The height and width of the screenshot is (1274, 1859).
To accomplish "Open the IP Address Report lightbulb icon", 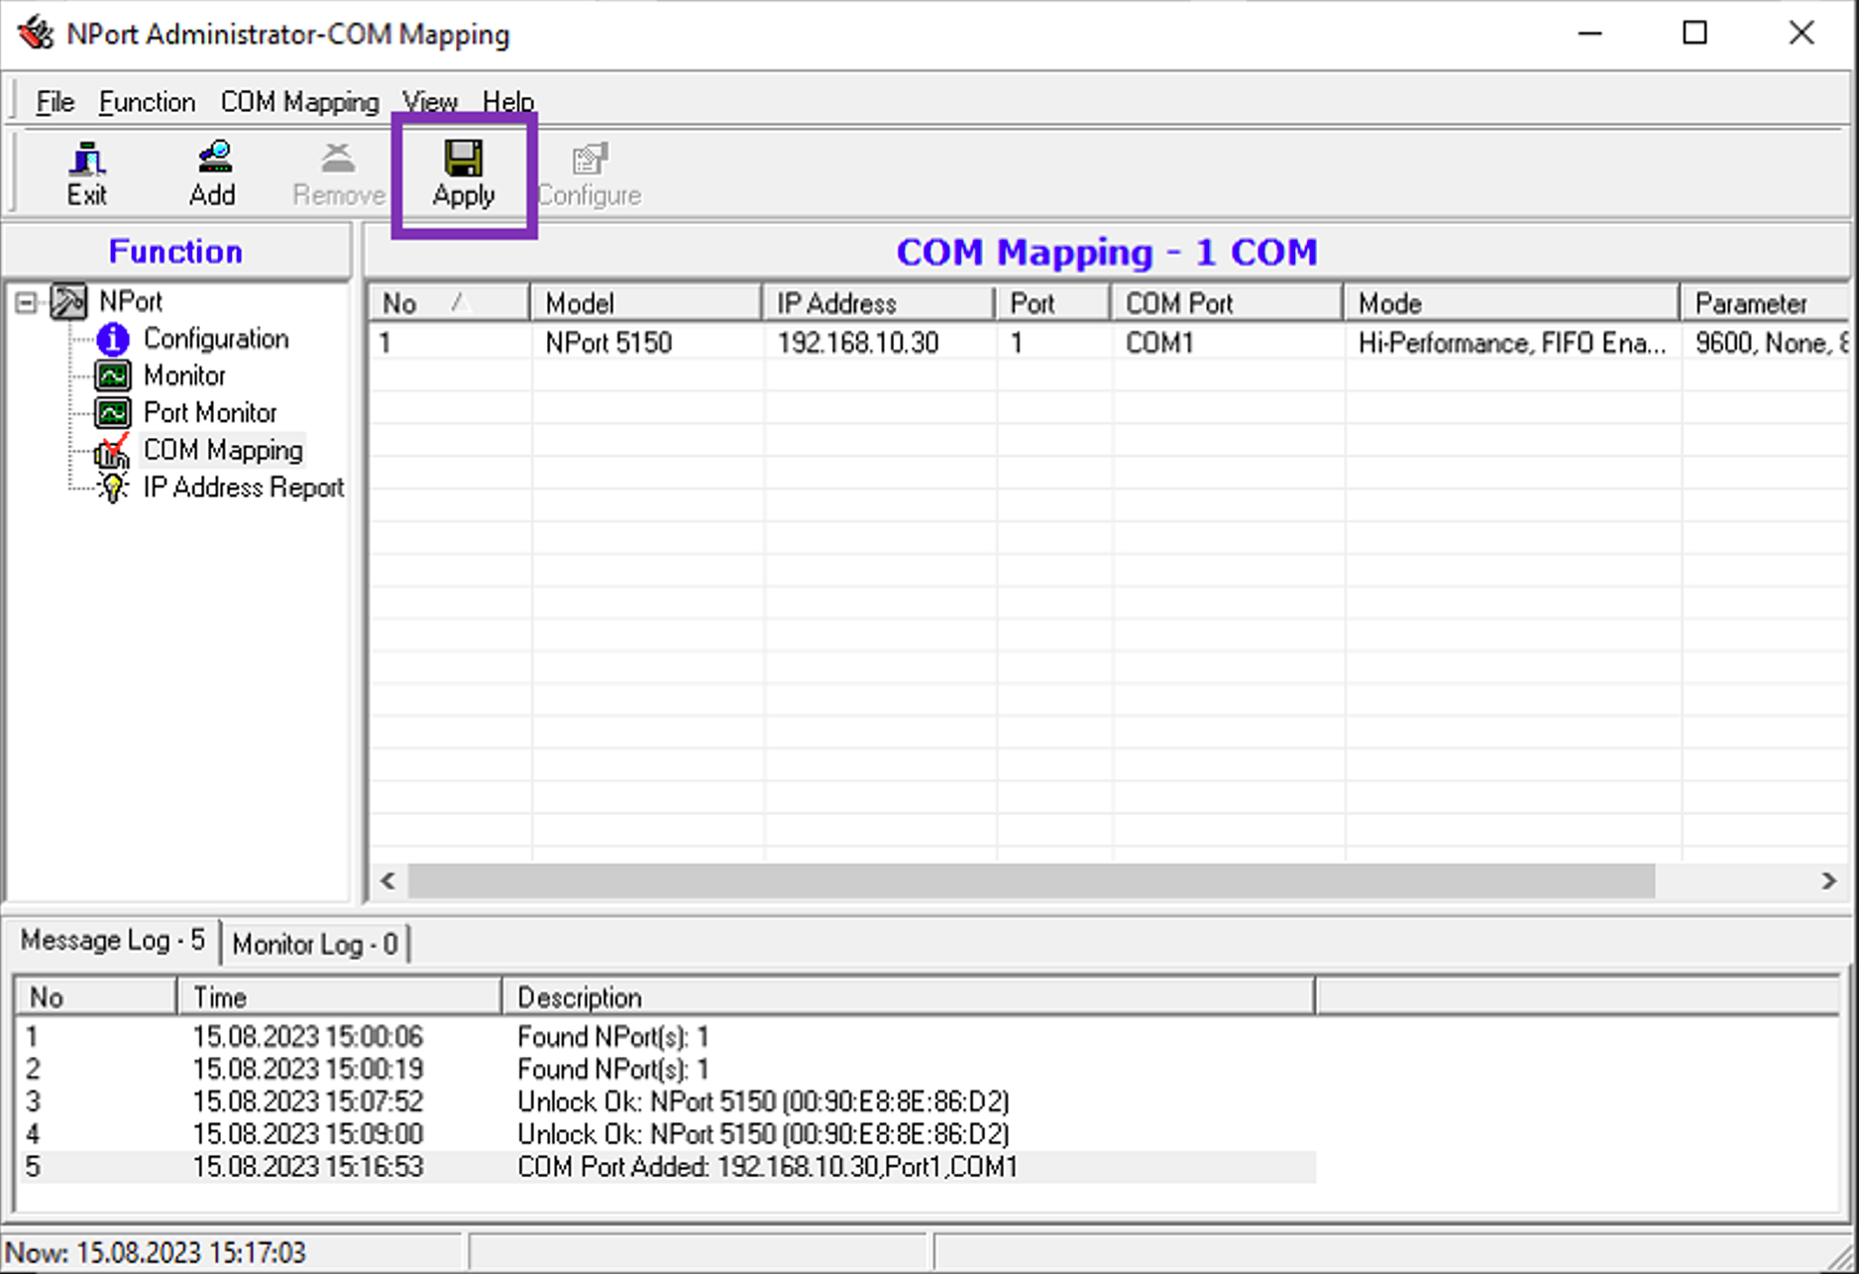I will pyautogui.click(x=113, y=487).
